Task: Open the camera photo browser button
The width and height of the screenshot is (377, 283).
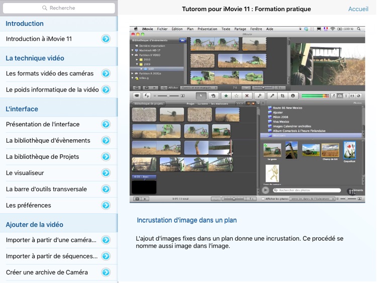Action: 340,96
